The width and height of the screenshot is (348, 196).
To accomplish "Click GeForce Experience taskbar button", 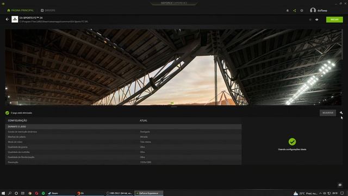I will (x=148, y=193).
